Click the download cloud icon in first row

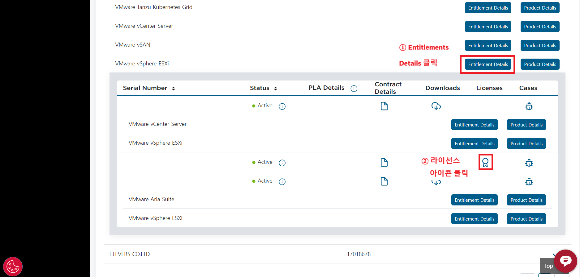click(x=436, y=106)
